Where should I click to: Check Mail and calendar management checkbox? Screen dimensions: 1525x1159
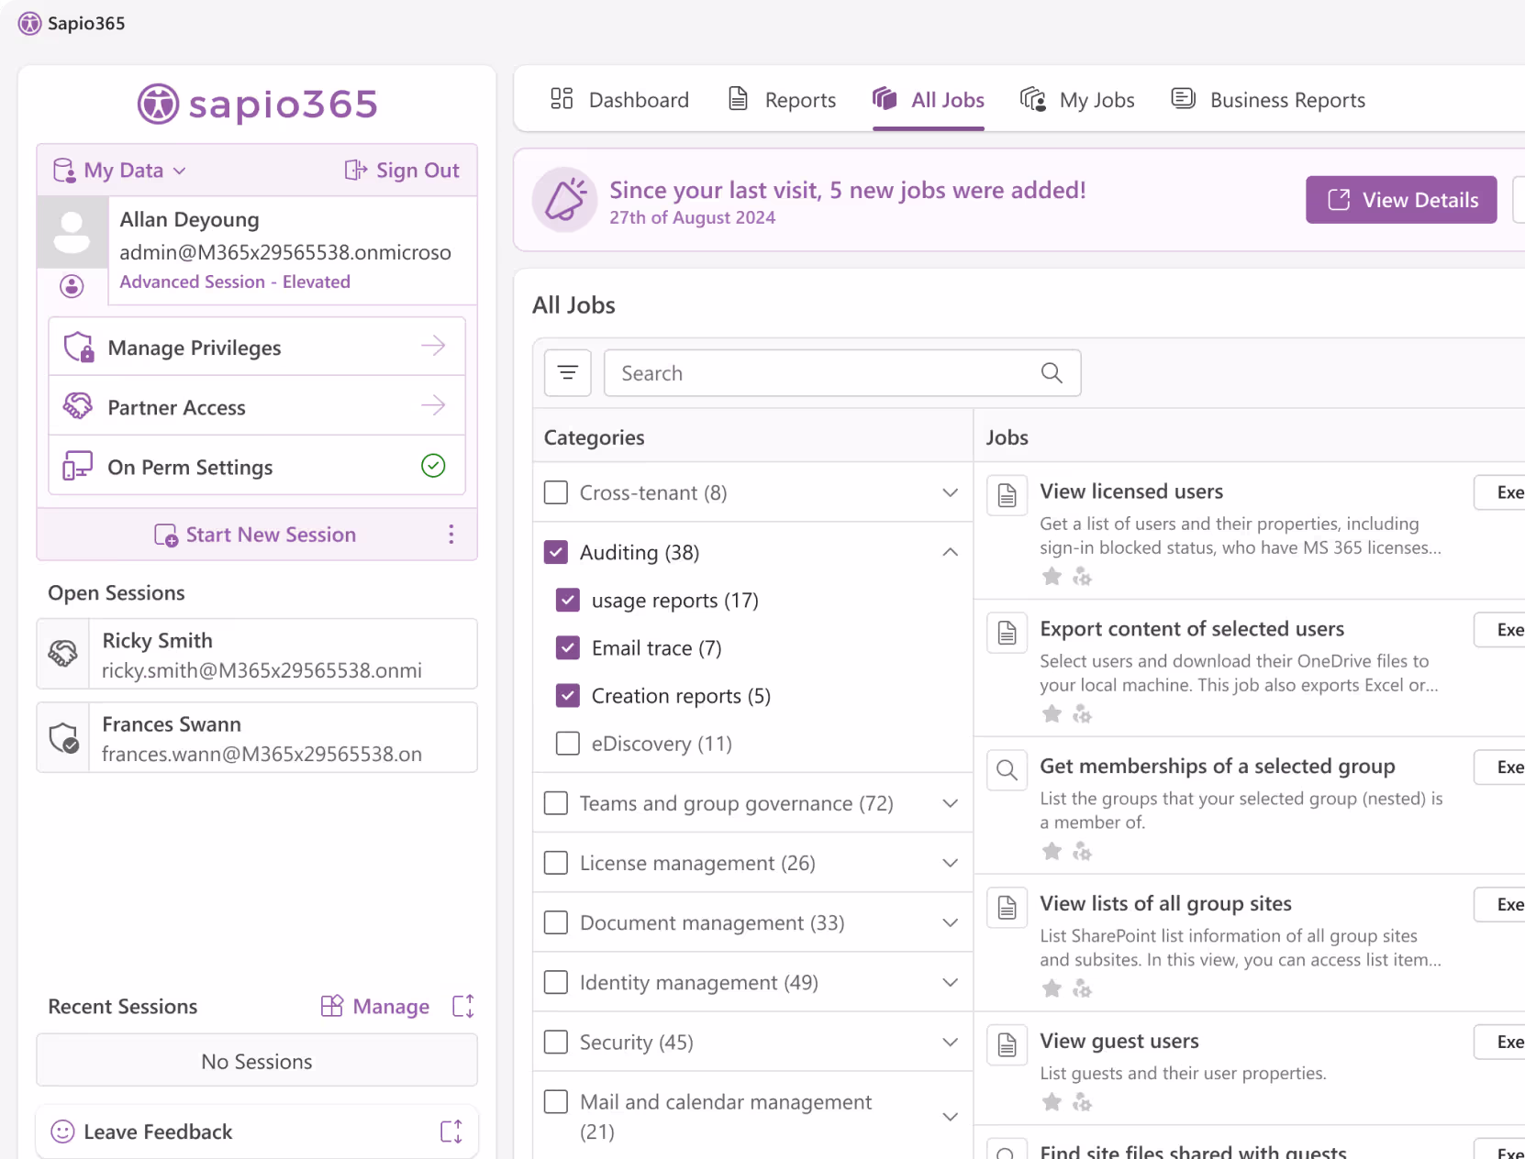[x=556, y=1101]
